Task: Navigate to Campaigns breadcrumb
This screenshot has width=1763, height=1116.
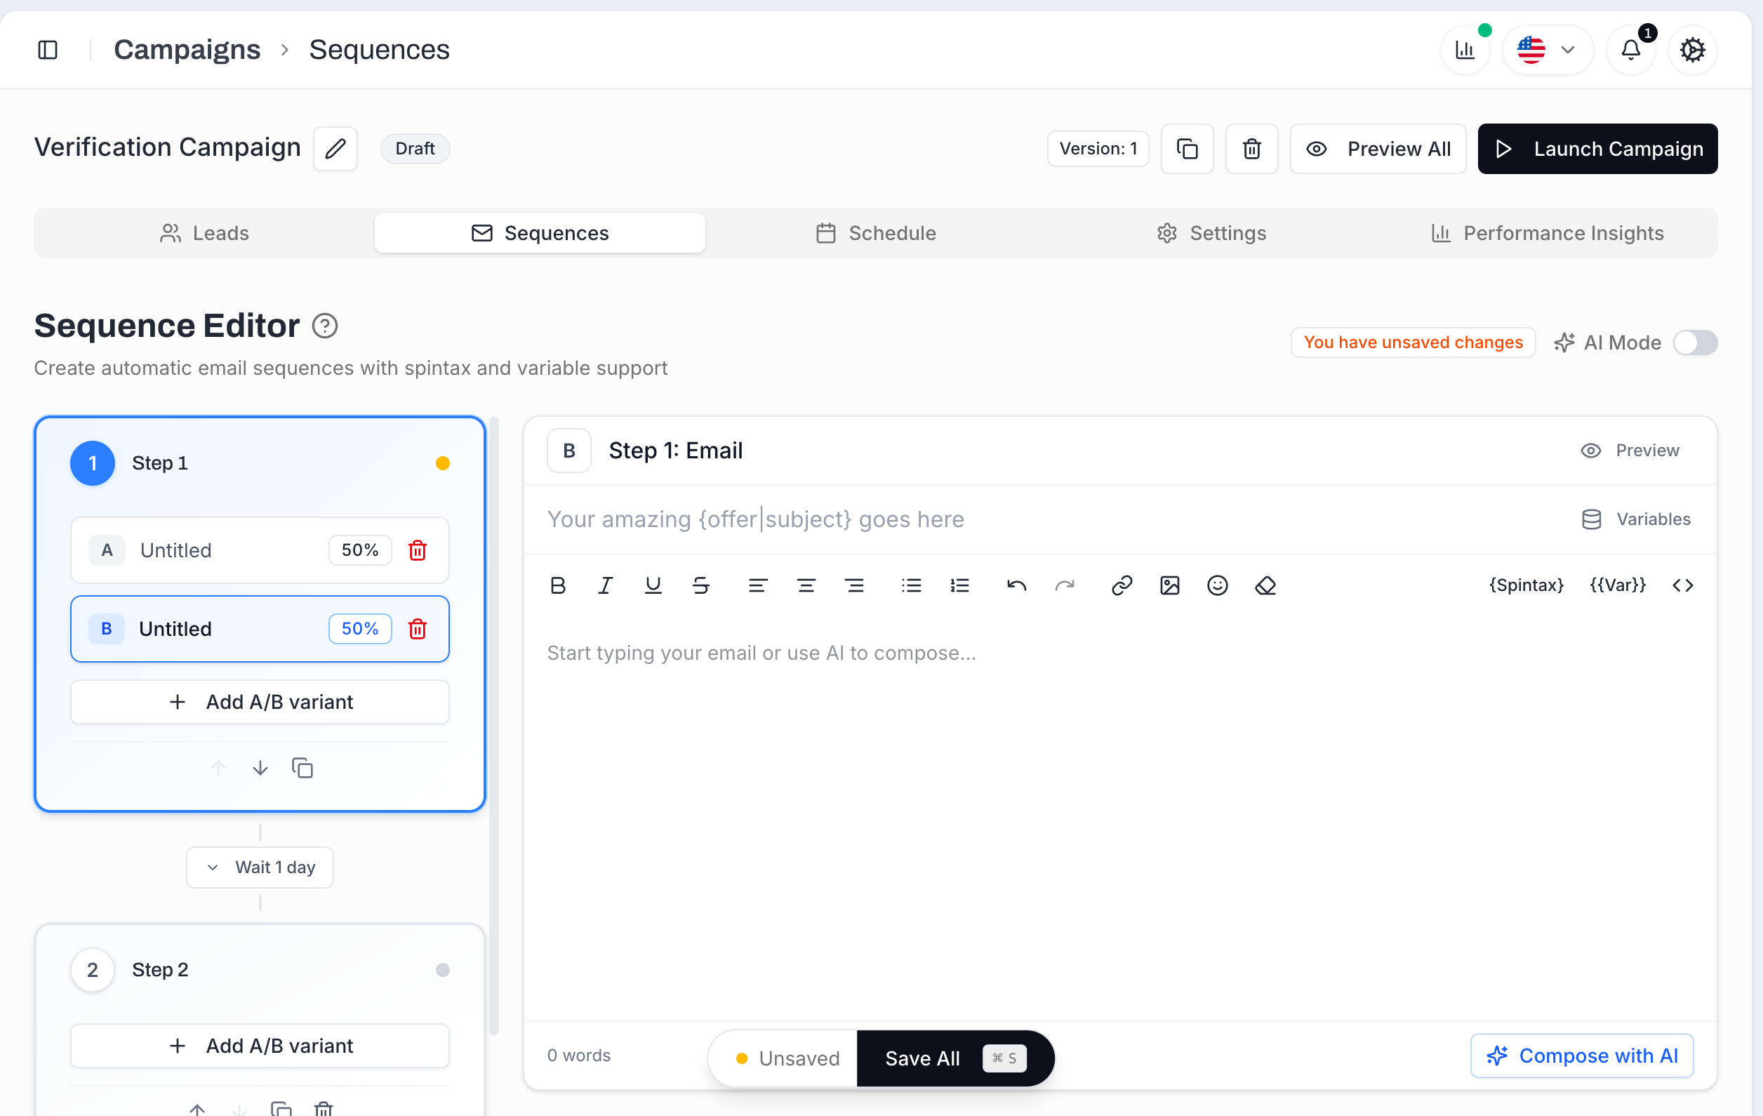Action: click(187, 50)
